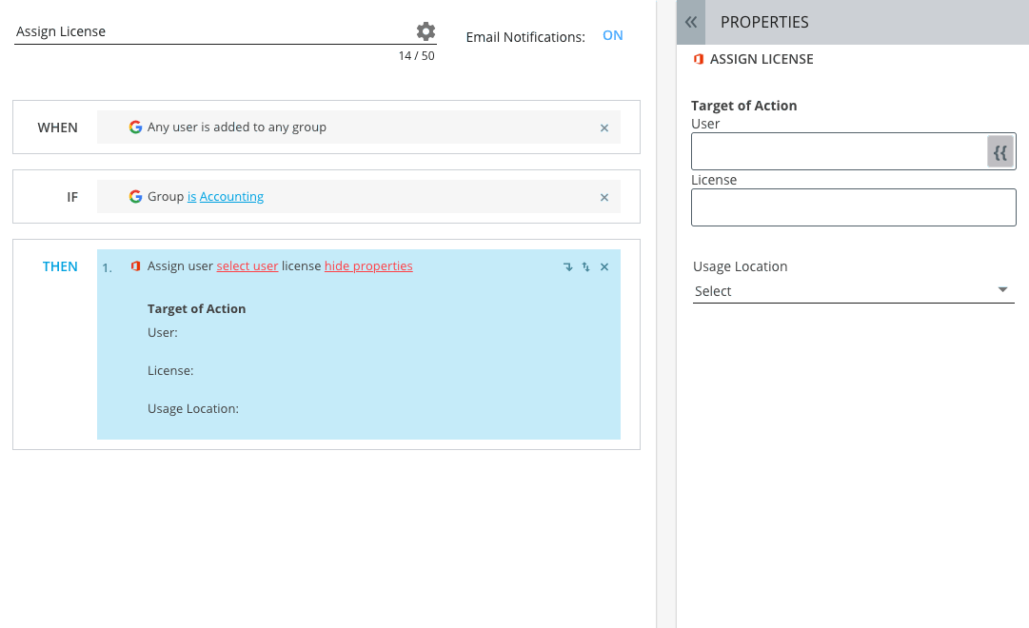Toggle Email Notifications ON switch
Screen dimensions: 1029x628
point(612,35)
